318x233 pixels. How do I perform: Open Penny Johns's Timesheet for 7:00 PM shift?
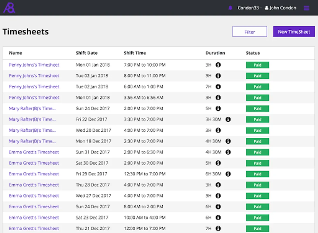pos(34,65)
